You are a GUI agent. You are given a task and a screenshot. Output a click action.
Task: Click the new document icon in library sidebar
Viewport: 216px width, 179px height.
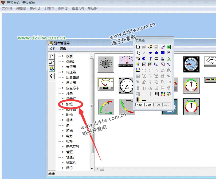52,56
